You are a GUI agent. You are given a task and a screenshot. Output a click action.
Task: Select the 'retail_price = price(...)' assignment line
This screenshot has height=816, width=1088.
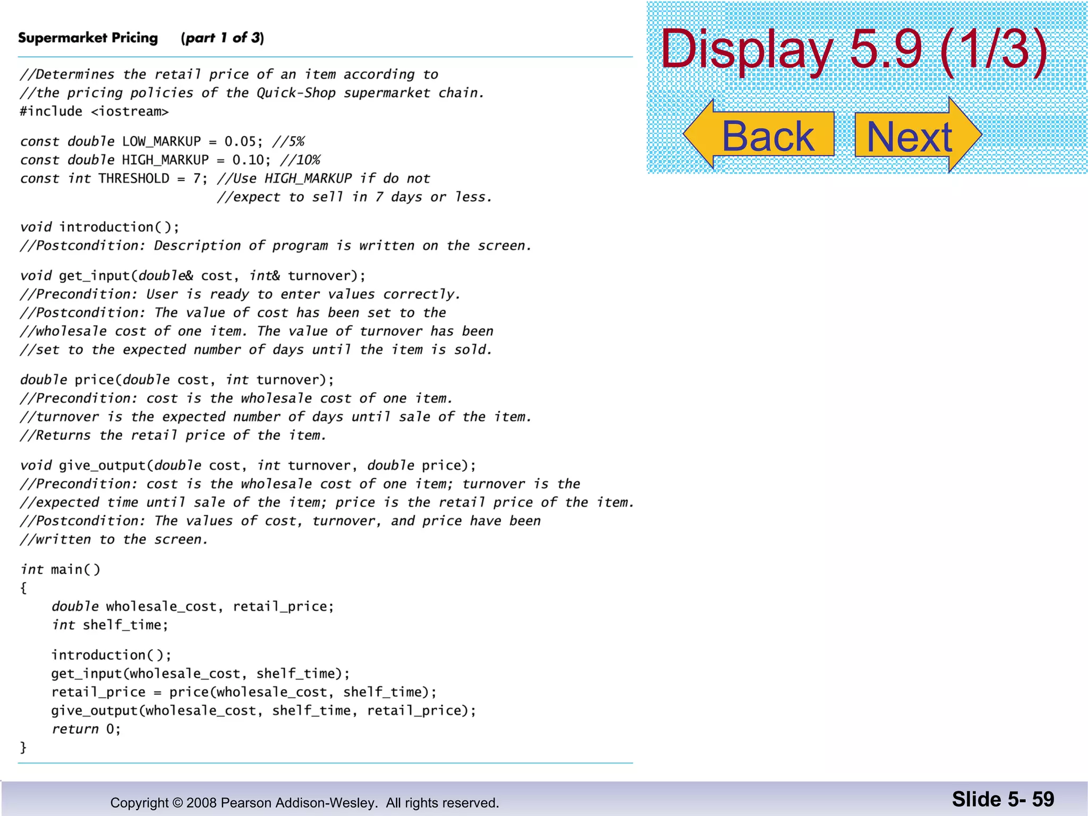244,692
